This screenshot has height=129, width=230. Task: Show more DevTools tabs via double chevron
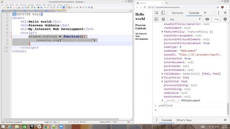(205, 13)
